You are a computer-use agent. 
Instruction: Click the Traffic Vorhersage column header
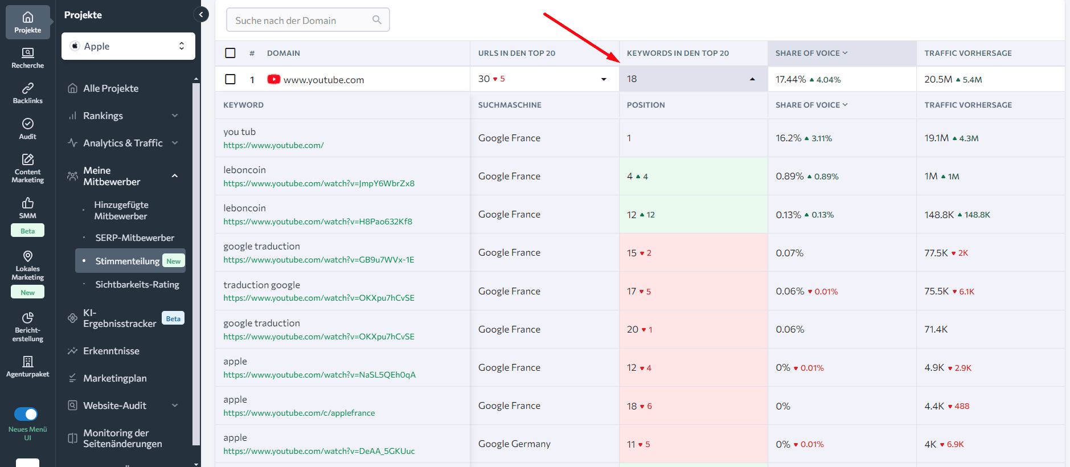point(968,53)
